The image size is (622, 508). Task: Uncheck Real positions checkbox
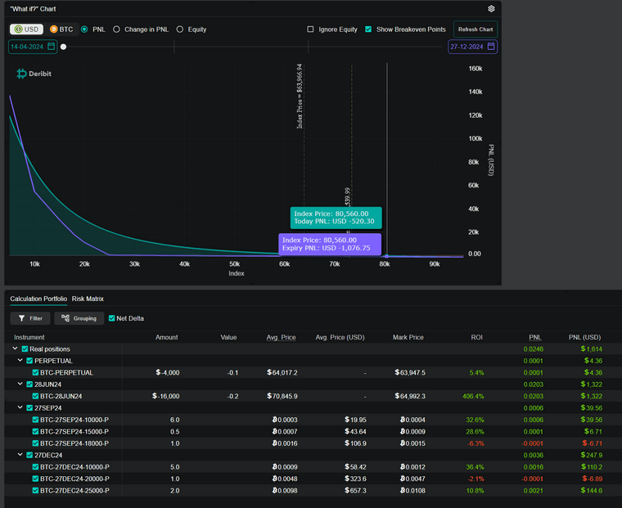[x=25, y=349]
